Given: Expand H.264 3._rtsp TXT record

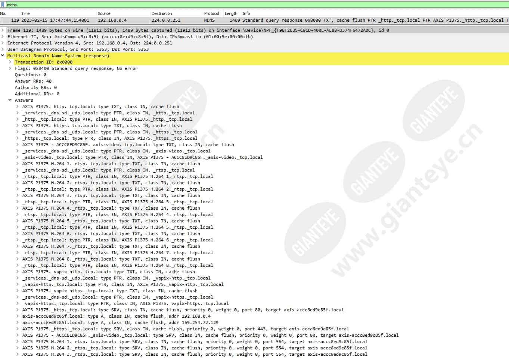Looking at the screenshot, I should click(x=18, y=195).
